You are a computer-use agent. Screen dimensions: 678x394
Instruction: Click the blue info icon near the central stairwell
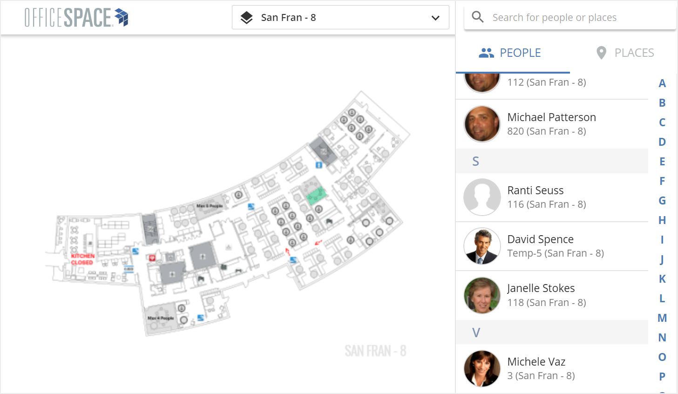(318, 166)
